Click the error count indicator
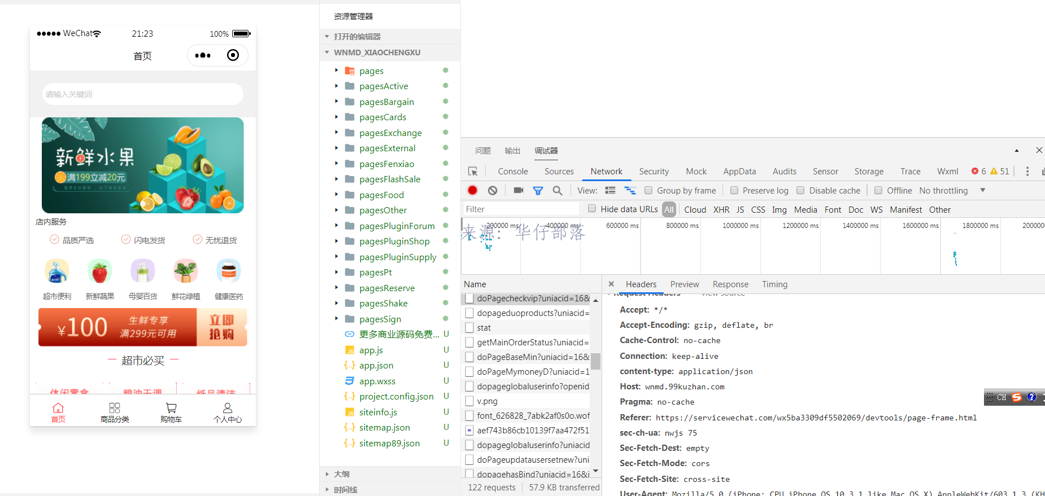Viewport: 1045px width, 496px height. pyautogui.click(x=978, y=171)
